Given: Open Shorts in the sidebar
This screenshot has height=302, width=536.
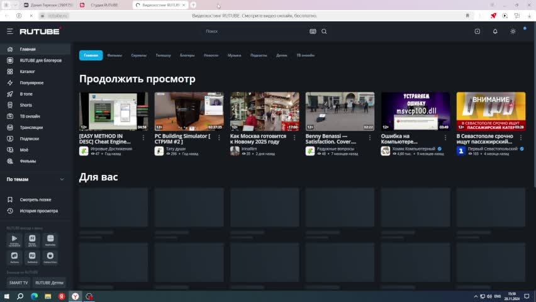Looking at the screenshot, I should click(x=35, y=105).
